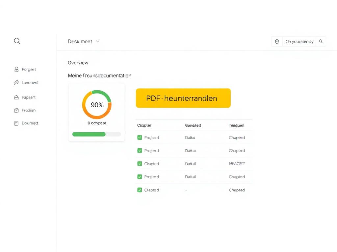Toggle the checkbox beside the Chapted row

[x=140, y=164]
